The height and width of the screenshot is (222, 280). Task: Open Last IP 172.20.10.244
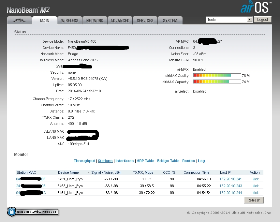click(x=230, y=193)
